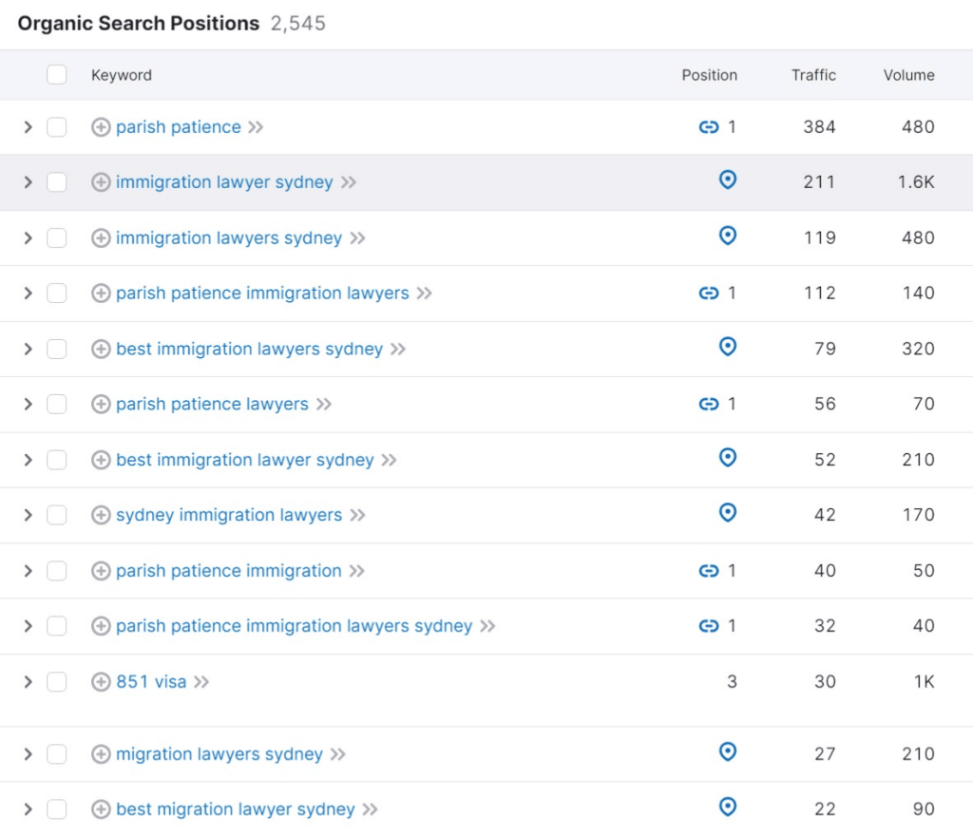Expand the 'parish patience immigration' row
Viewport: 973px width, 836px height.
click(x=28, y=571)
